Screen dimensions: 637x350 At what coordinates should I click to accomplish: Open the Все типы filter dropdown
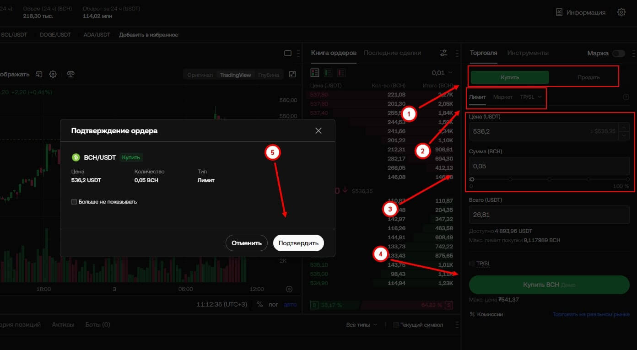[362, 325]
